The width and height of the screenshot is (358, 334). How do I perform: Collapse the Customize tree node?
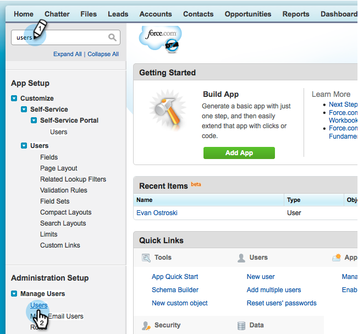[x=14, y=98]
